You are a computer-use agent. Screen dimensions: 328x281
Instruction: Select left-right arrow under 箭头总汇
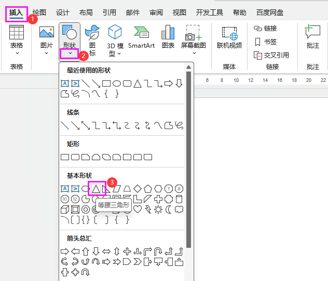(x=106, y=251)
